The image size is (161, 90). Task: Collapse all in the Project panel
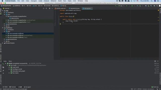coord(46,8)
